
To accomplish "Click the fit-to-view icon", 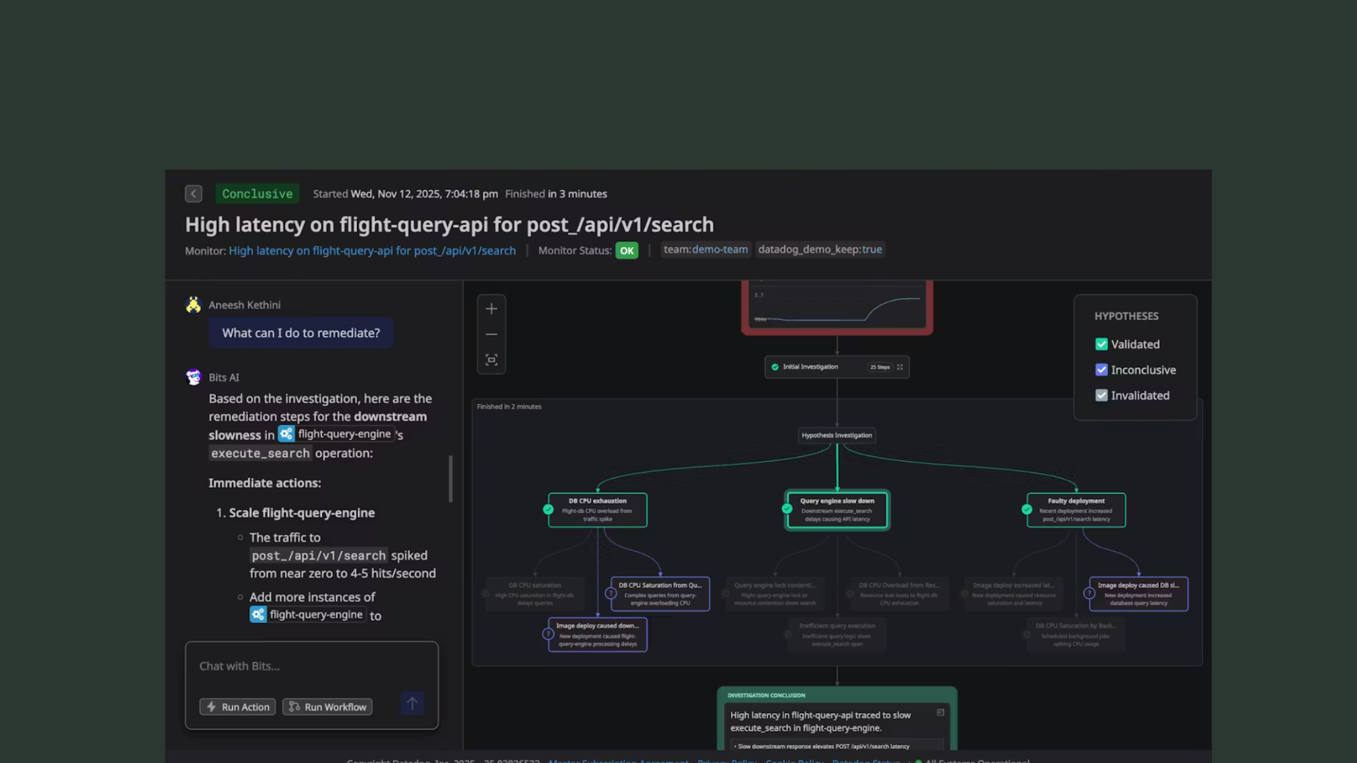I will [x=491, y=360].
